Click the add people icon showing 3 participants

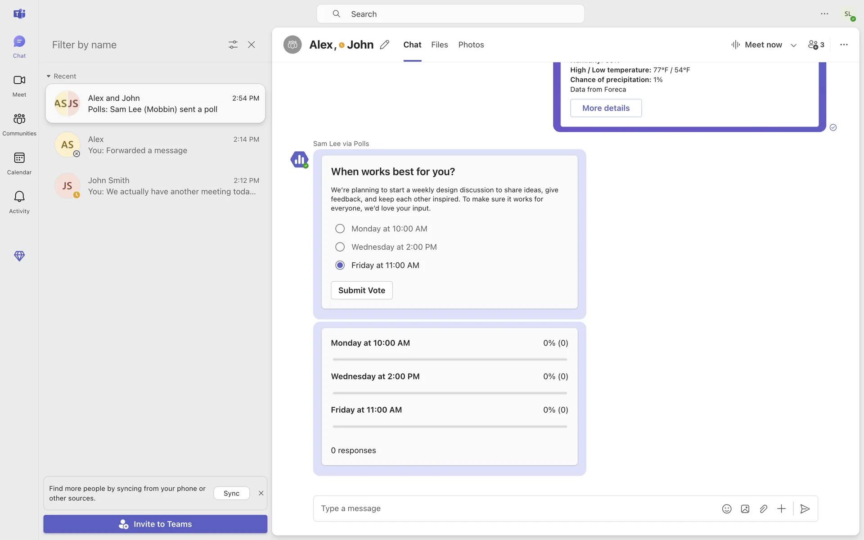pyautogui.click(x=816, y=45)
